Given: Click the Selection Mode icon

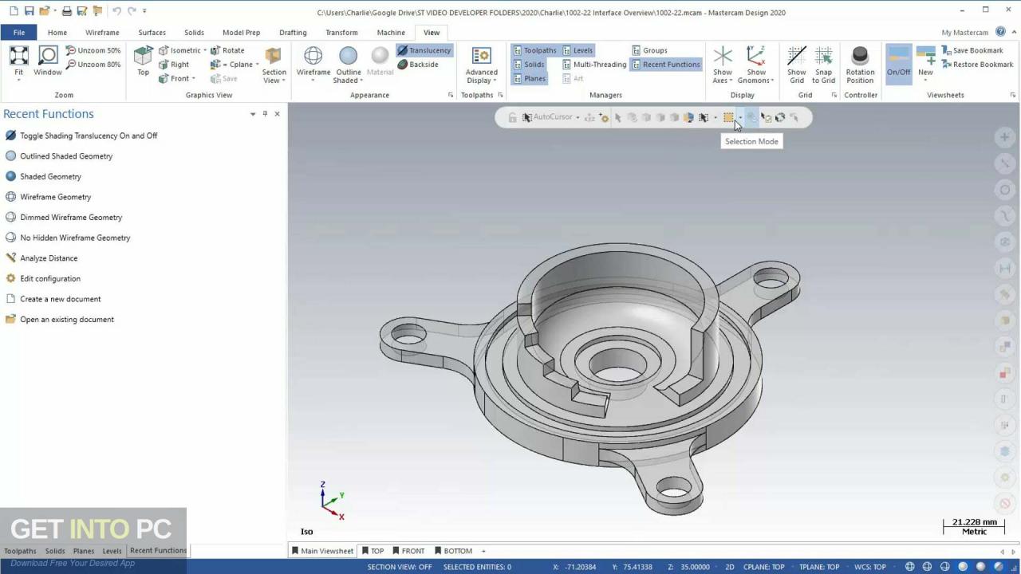Looking at the screenshot, I should (728, 117).
